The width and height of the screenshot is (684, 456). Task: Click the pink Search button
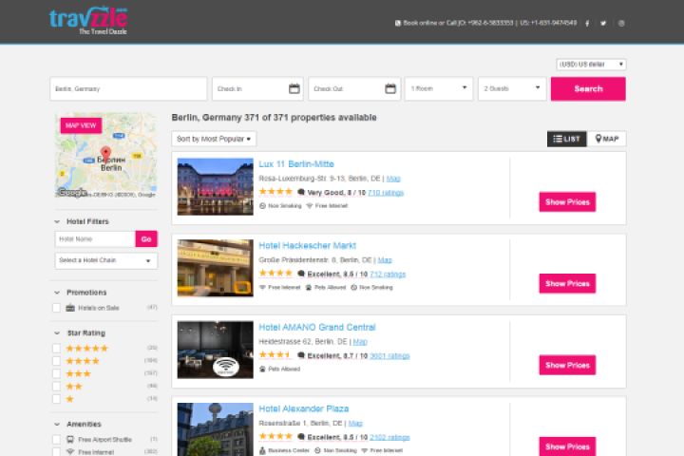588,88
